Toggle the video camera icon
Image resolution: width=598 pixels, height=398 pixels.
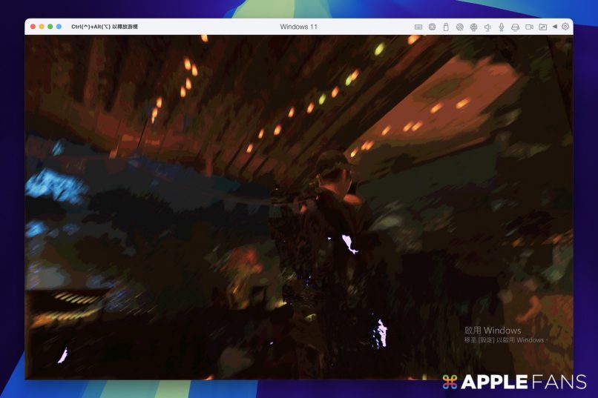530,27
